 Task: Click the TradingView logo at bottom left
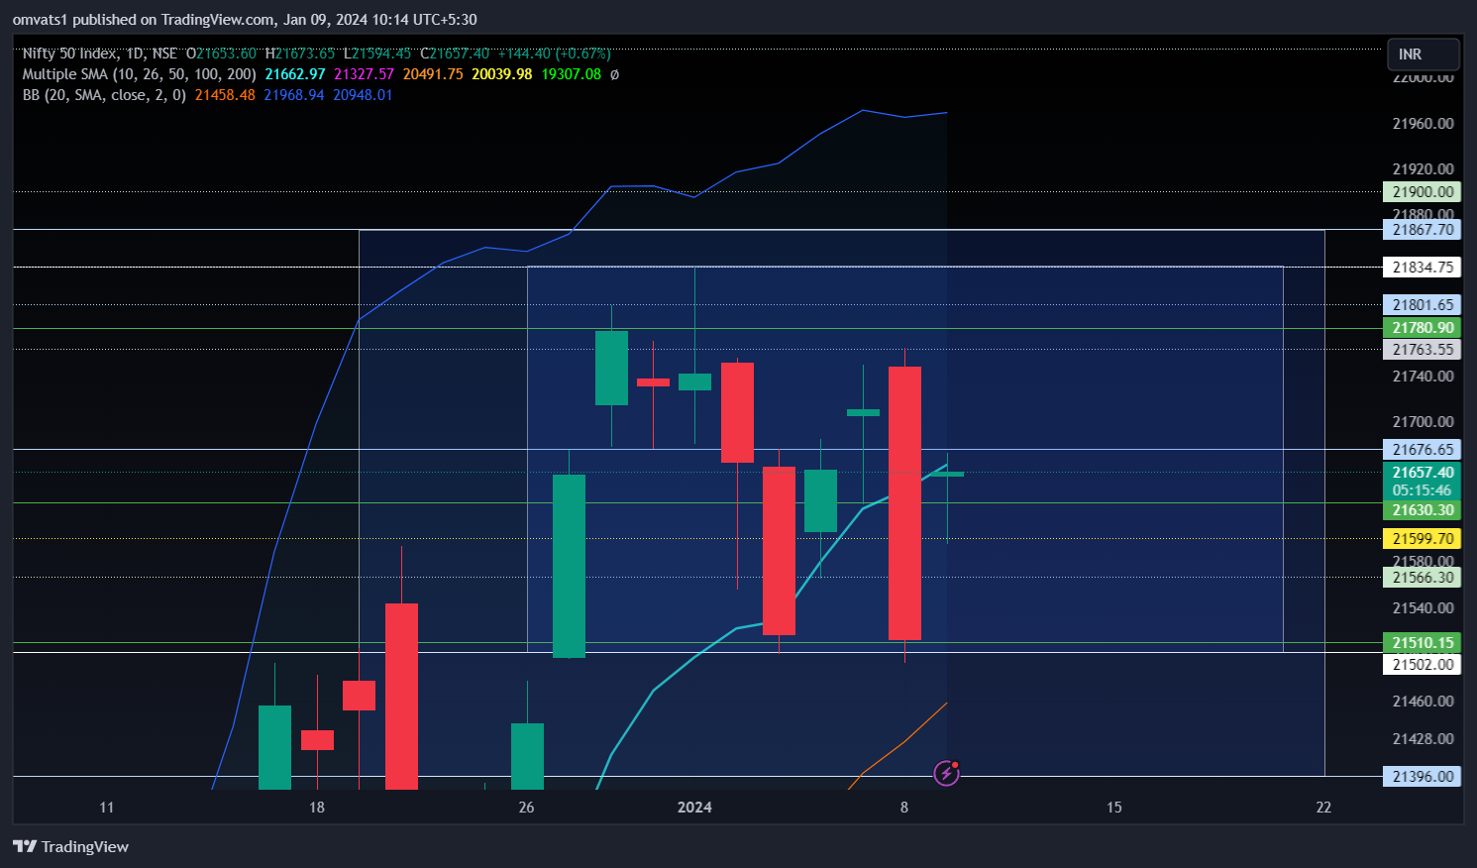70,846
